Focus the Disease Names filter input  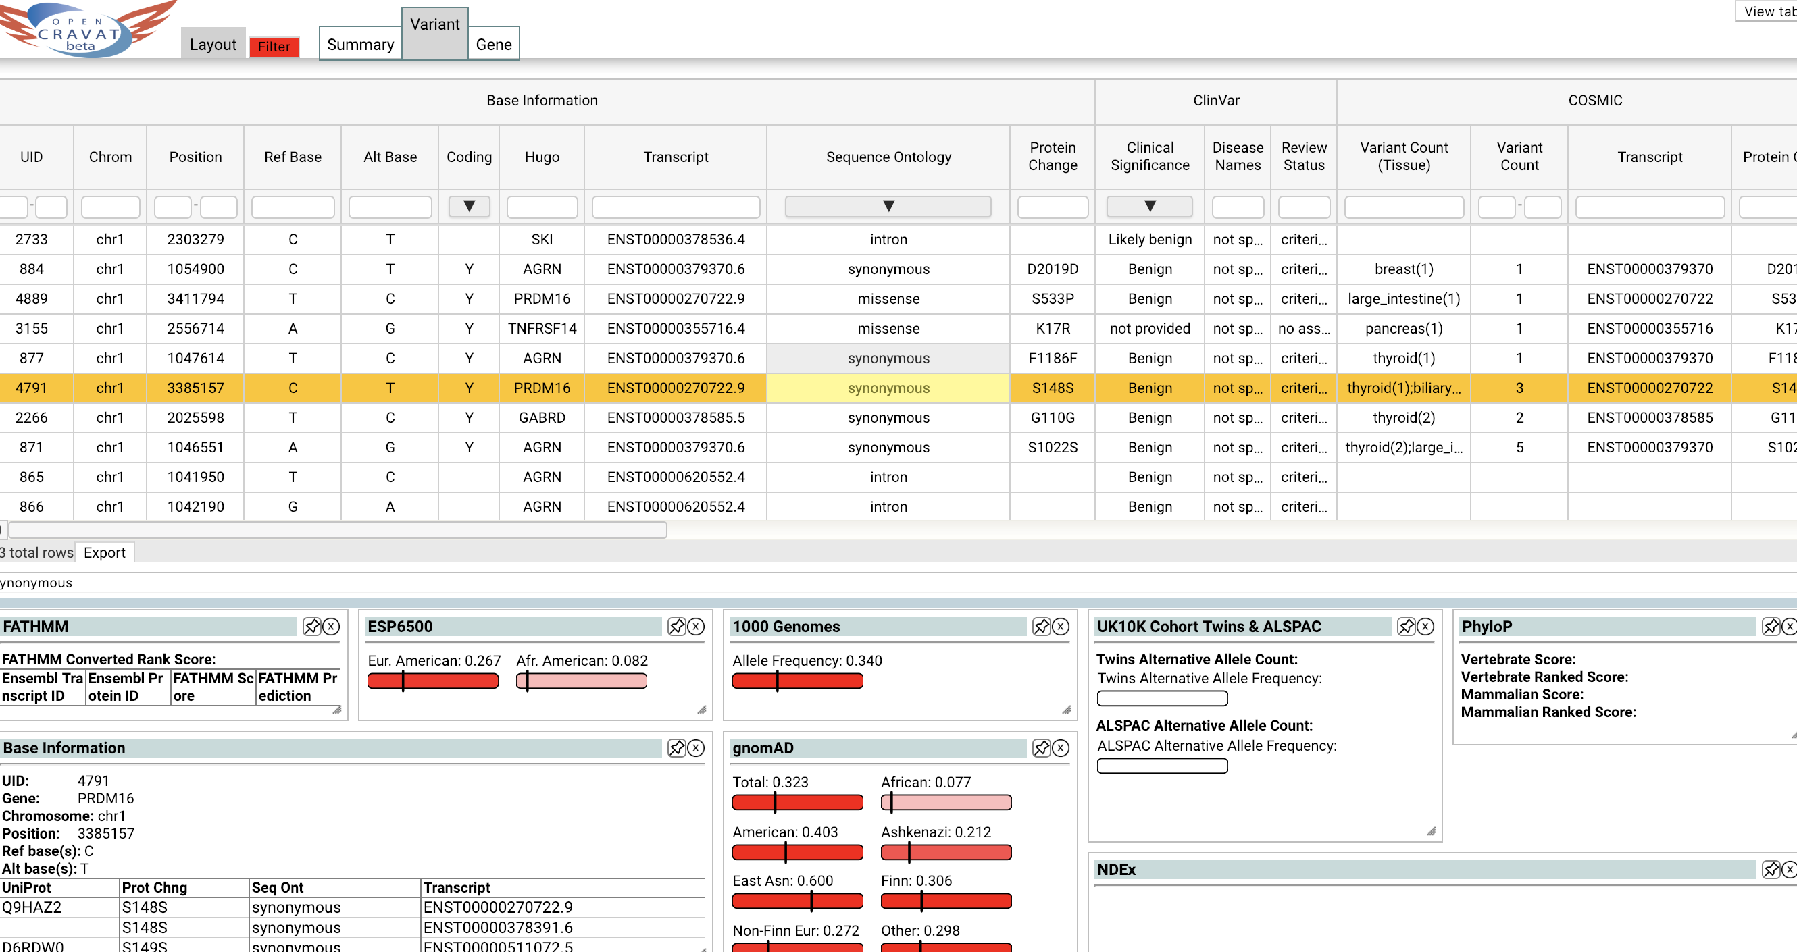pos(1238,207)
